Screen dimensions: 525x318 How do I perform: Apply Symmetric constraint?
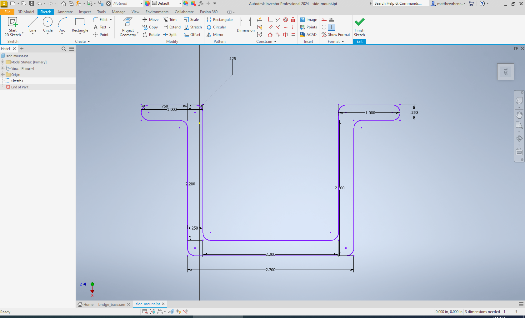pos(286,35)
